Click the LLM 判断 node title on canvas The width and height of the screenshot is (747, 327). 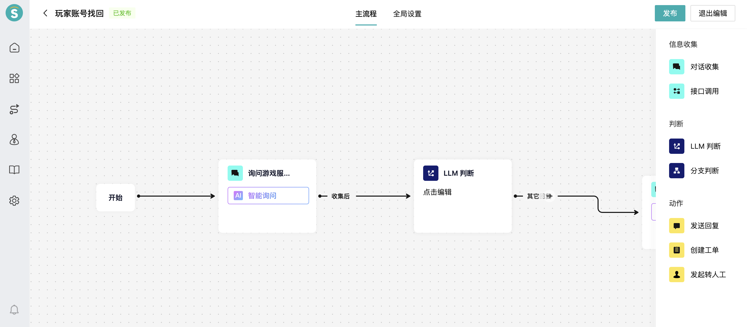(x=459, y=173)
